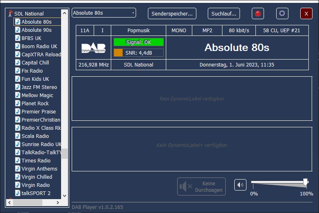This screenshot has height=213, width=319.
Task: Click the music note icon beside BFBS UK
Action: pyautogui.click(x=18, y=38)
